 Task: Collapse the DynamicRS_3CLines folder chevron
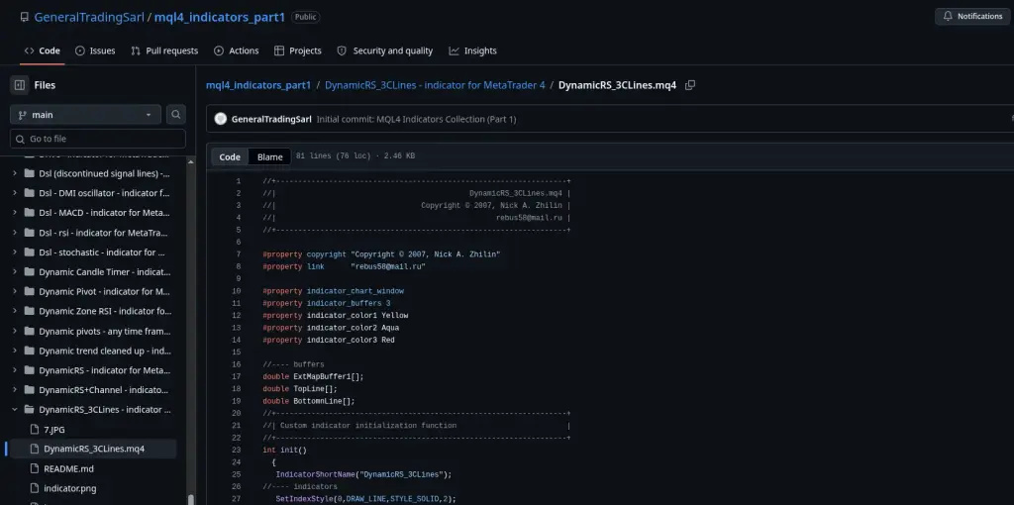click(x=15, y=409)
